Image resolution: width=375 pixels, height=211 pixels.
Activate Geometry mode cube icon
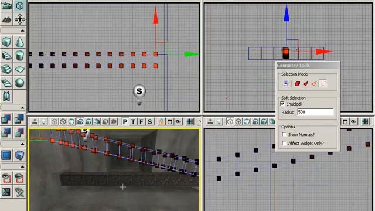[x=19, y=5]
